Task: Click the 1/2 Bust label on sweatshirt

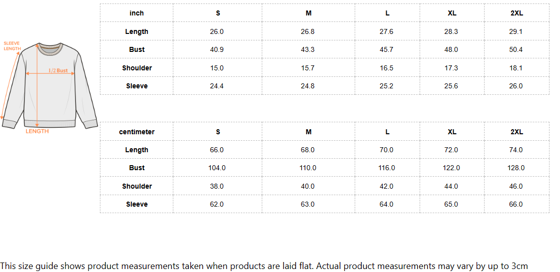Action: pos(58,70)
